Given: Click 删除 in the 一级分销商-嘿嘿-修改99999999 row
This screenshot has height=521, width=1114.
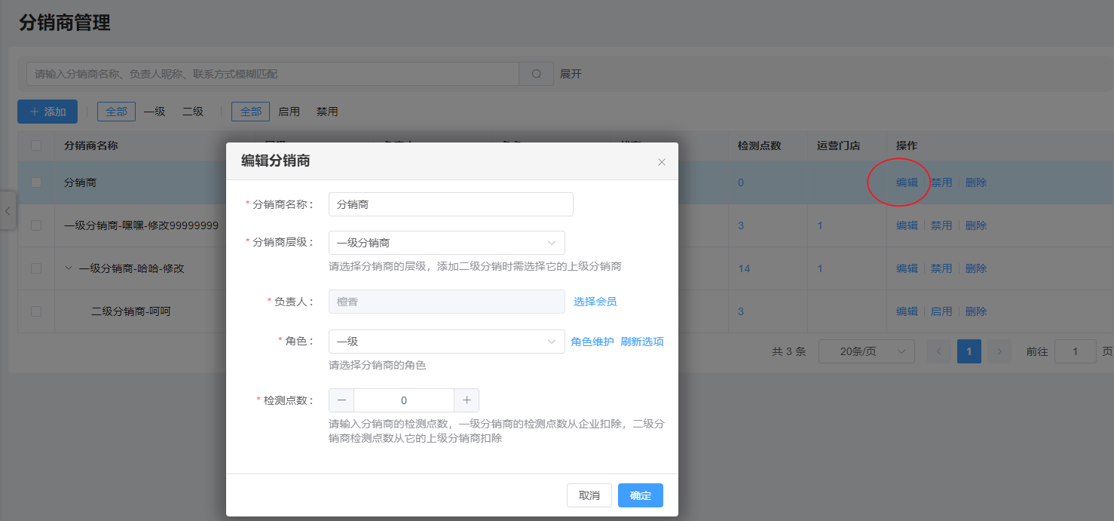Looking at the screenshot, I should pos(976,225).
